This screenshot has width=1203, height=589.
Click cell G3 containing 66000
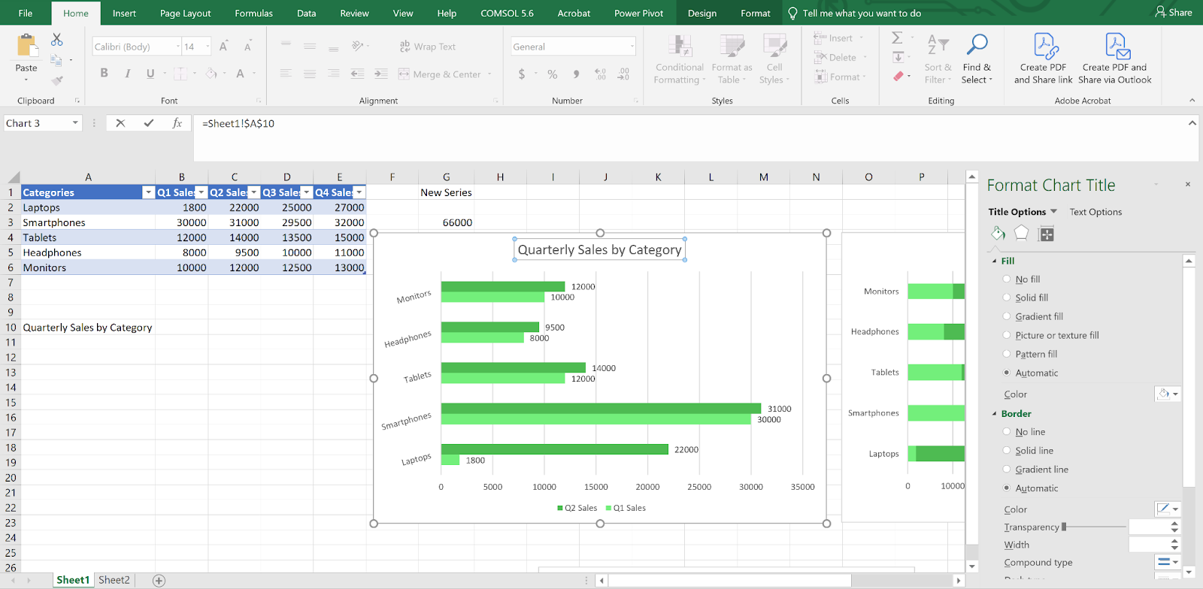(446, 222)
